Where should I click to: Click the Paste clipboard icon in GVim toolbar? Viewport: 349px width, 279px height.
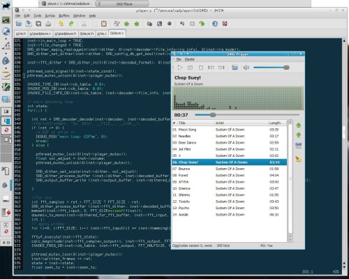point(104,24)
